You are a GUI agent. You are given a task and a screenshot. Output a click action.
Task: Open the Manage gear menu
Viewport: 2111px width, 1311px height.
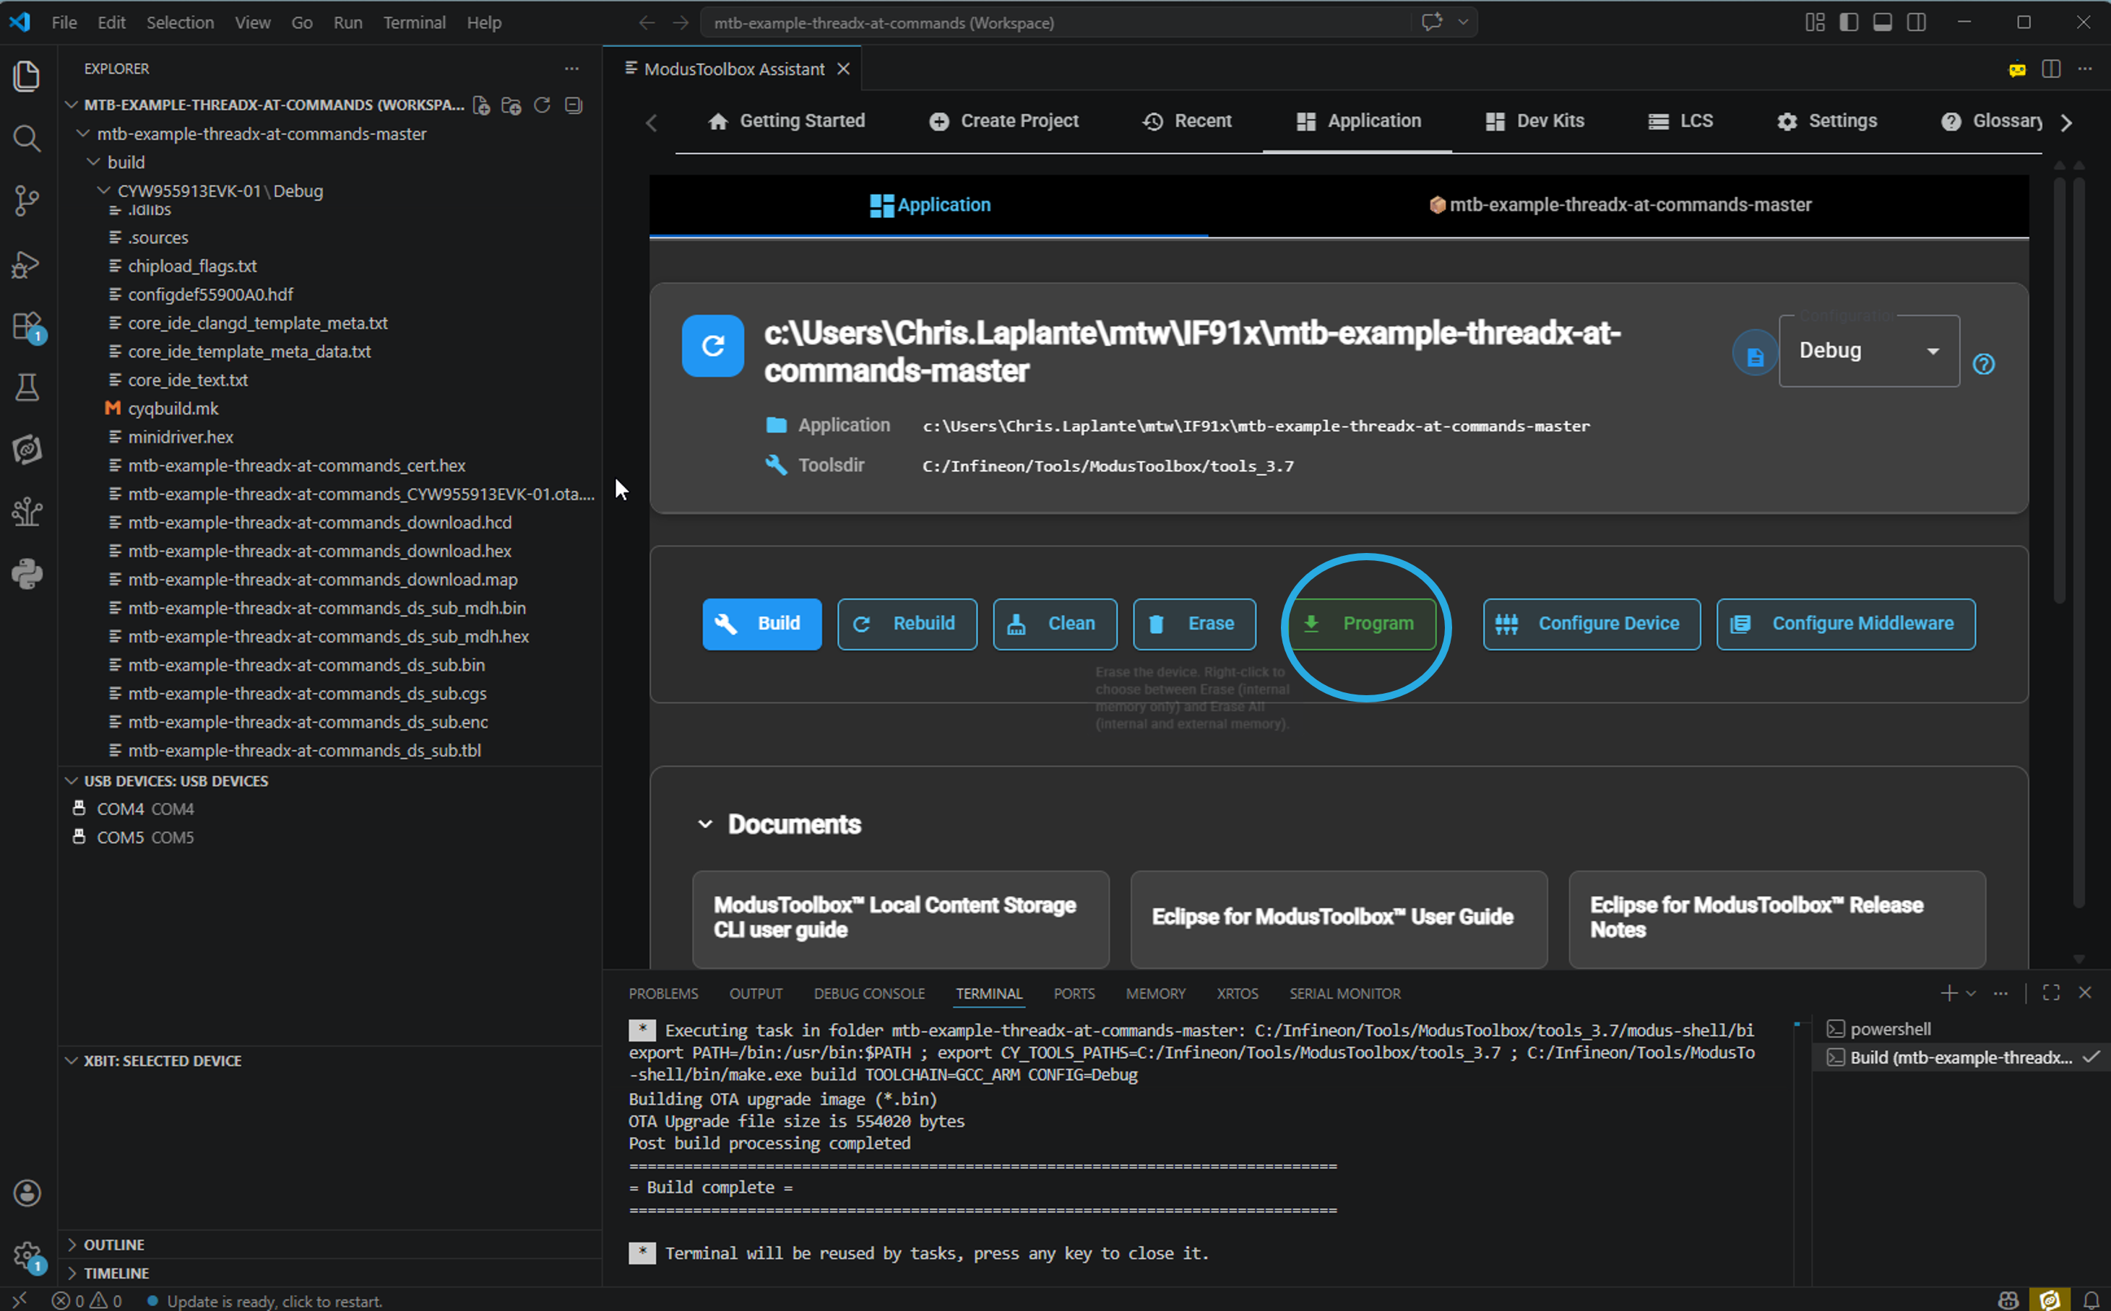27,1255
